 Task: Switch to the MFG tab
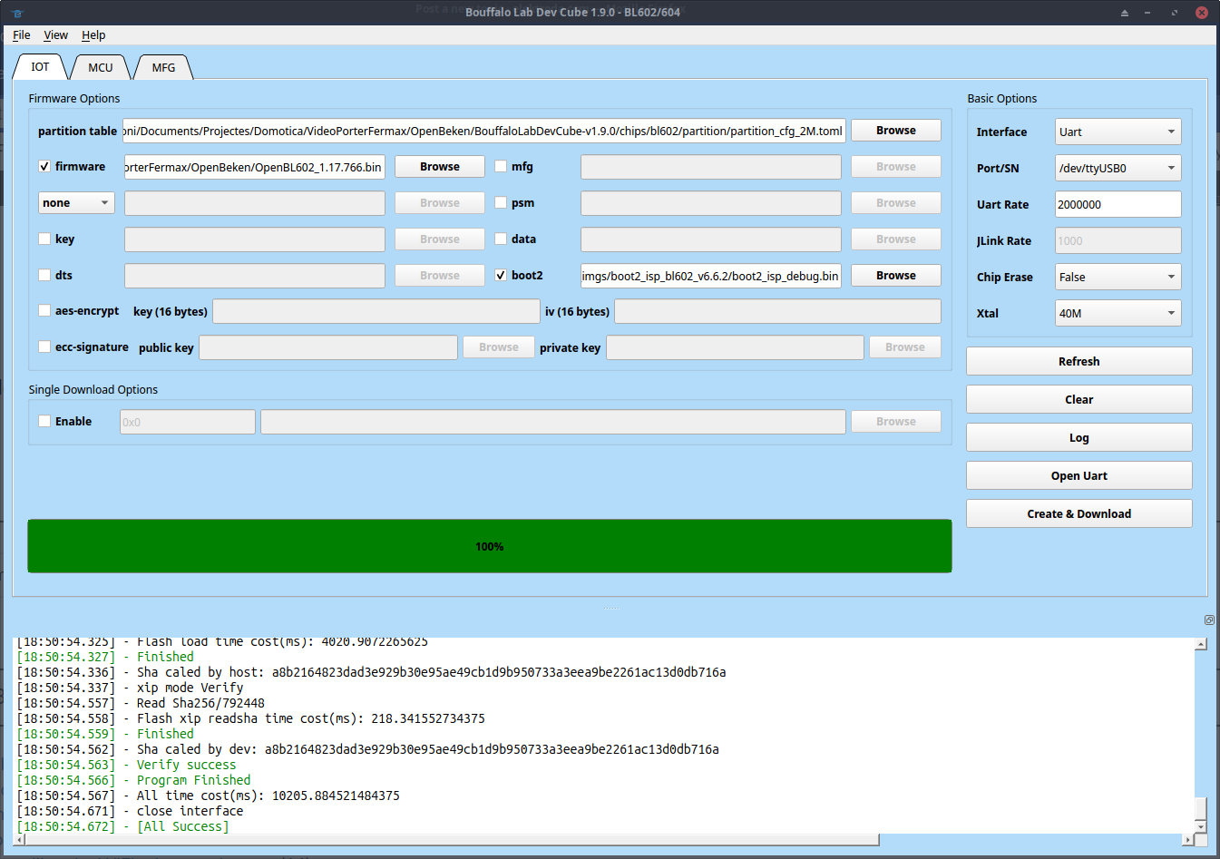[x=163, y=67]
